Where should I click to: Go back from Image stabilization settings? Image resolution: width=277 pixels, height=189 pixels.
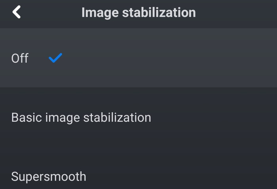pos(16,12)
